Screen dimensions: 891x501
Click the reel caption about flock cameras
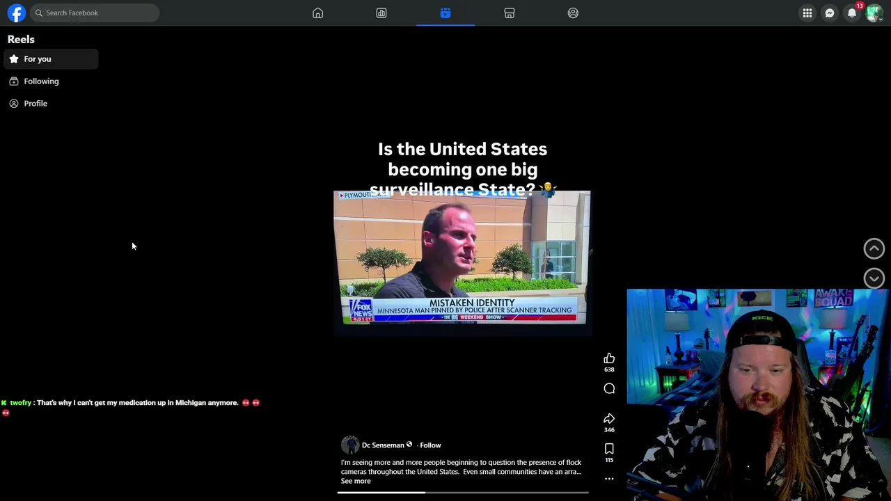pyautogui.click(x=461, y=467)
